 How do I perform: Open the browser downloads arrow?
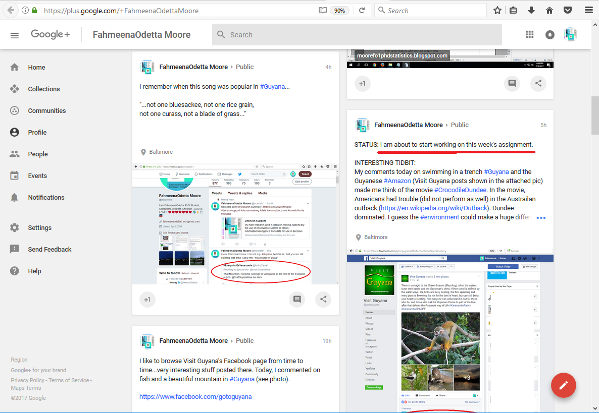point(531,10)
